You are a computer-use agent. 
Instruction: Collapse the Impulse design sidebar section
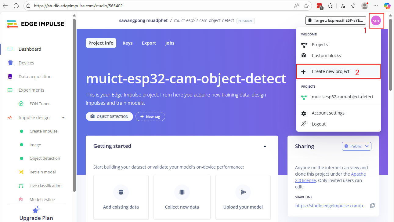[63, 118]
